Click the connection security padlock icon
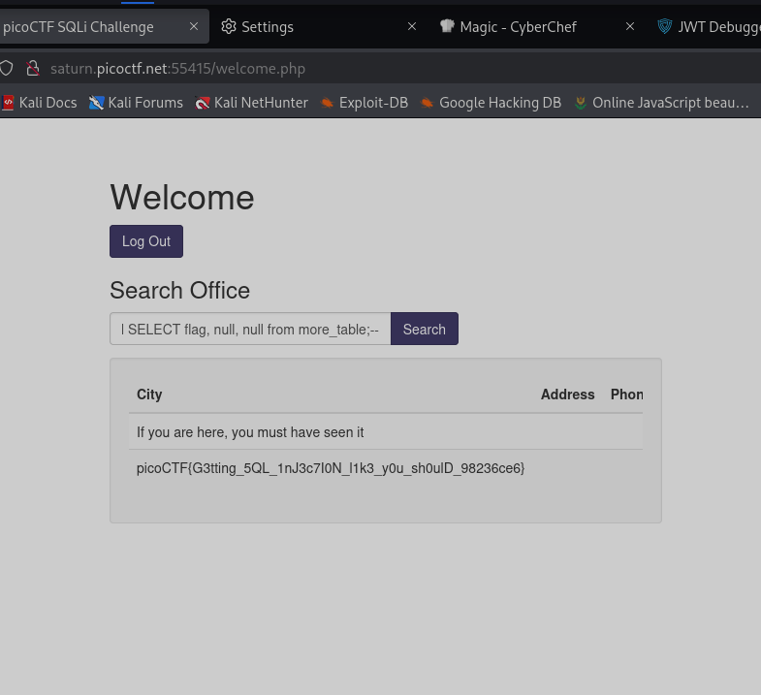The width and height of the screenshot is (761, 695). pos(32,69)
